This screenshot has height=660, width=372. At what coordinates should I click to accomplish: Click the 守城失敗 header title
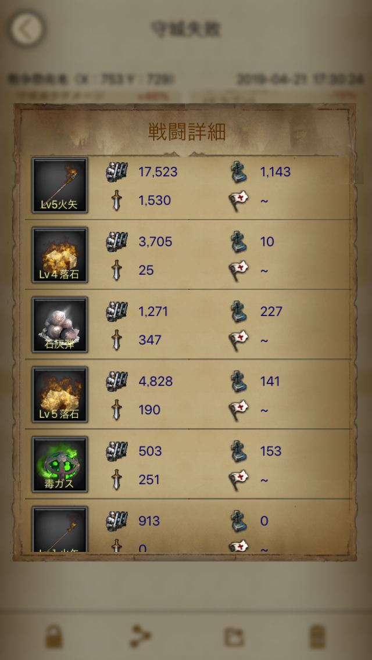186,30
